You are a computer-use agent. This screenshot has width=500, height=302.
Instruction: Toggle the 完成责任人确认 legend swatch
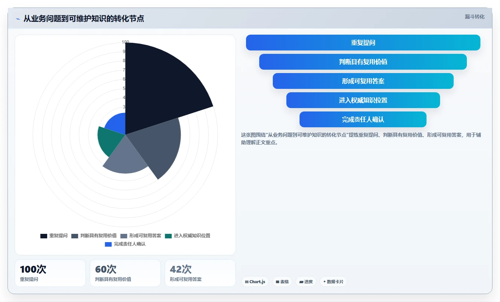point(108,244)
